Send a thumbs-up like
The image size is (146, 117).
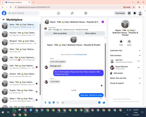[104, 102]
